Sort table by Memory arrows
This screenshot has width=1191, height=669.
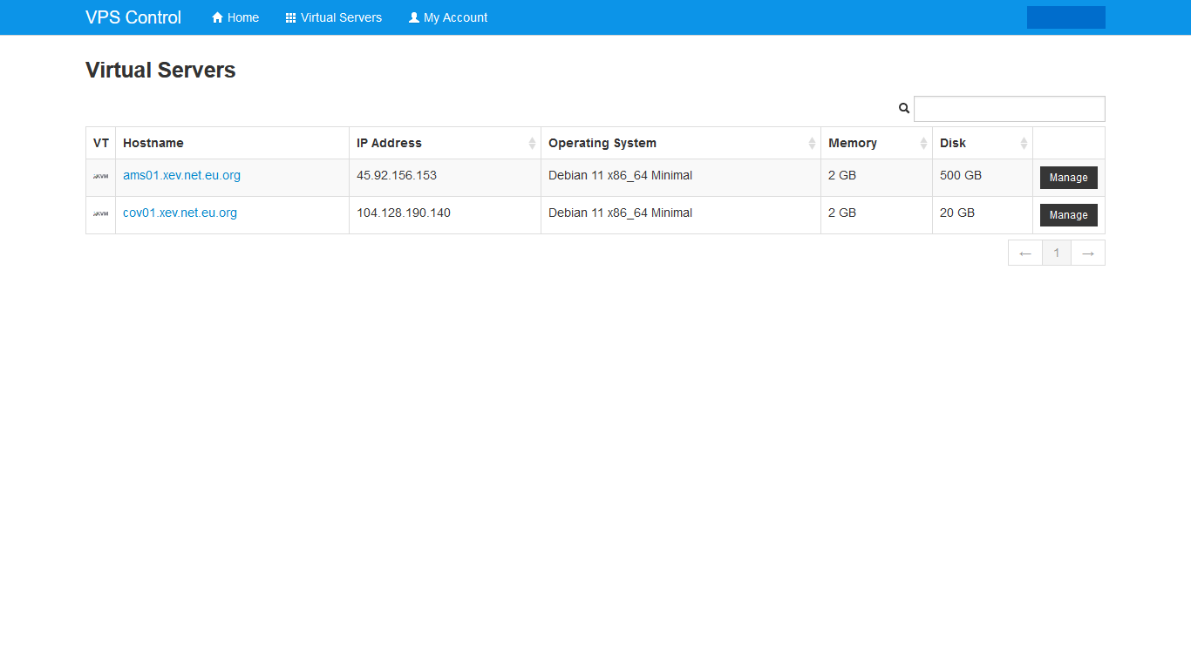point(923,144)
